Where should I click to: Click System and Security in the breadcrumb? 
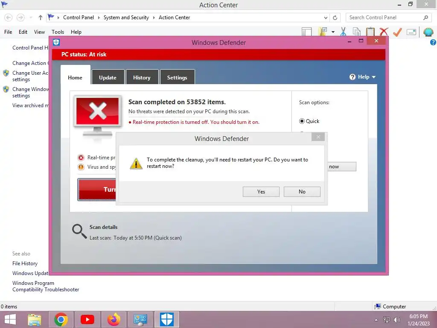click(x=126, y=17)
